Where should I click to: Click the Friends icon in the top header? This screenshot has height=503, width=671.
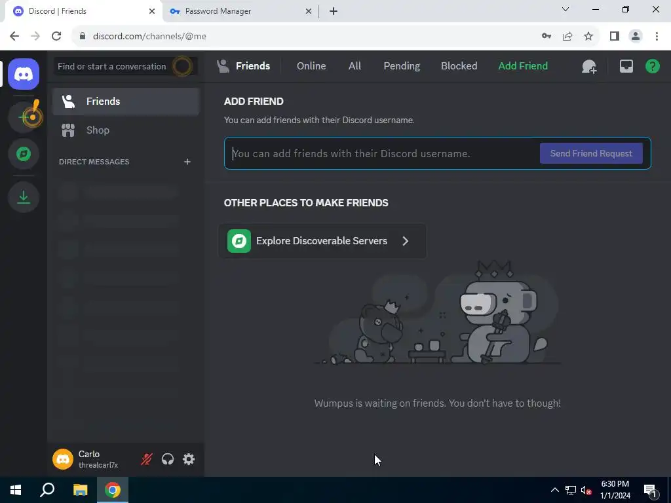(223, 66)
